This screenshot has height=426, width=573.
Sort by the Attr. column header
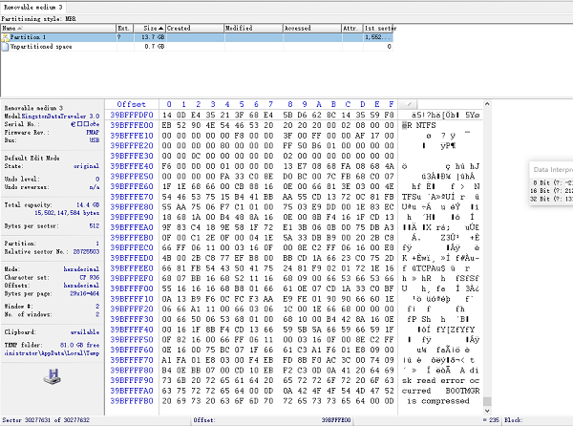click(352, 28)
